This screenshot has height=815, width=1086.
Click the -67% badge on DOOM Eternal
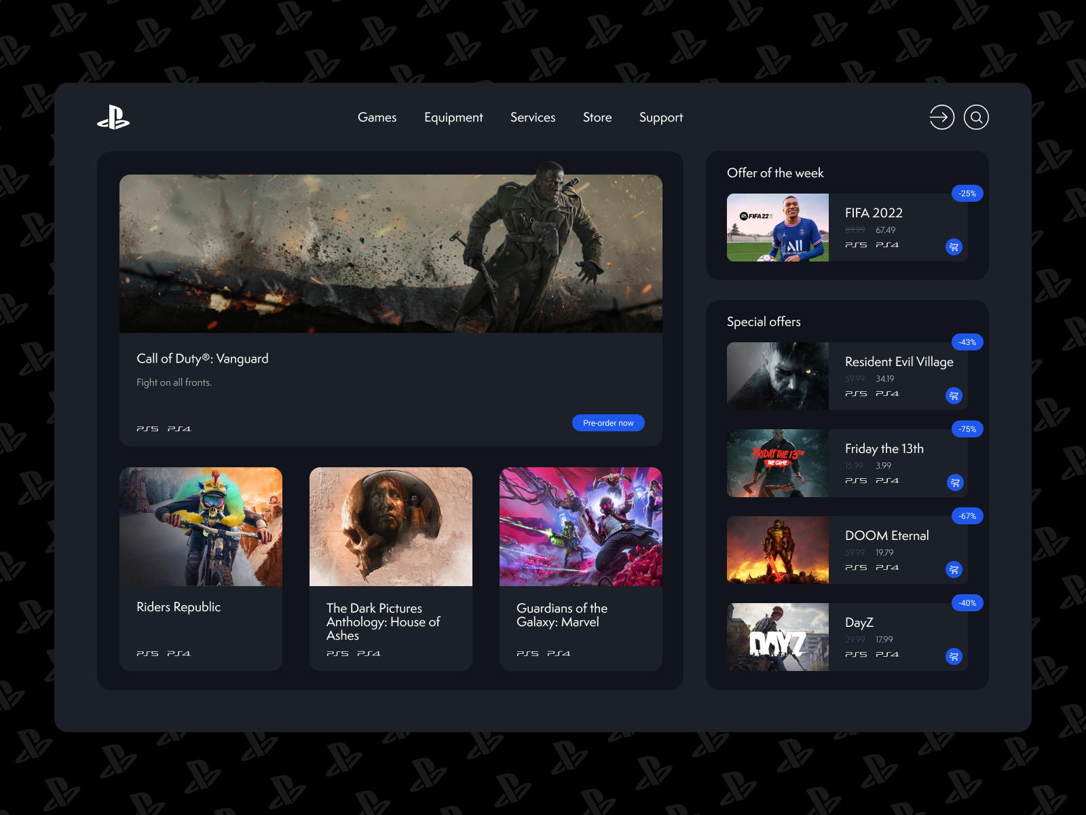click(x=967, y=516)
